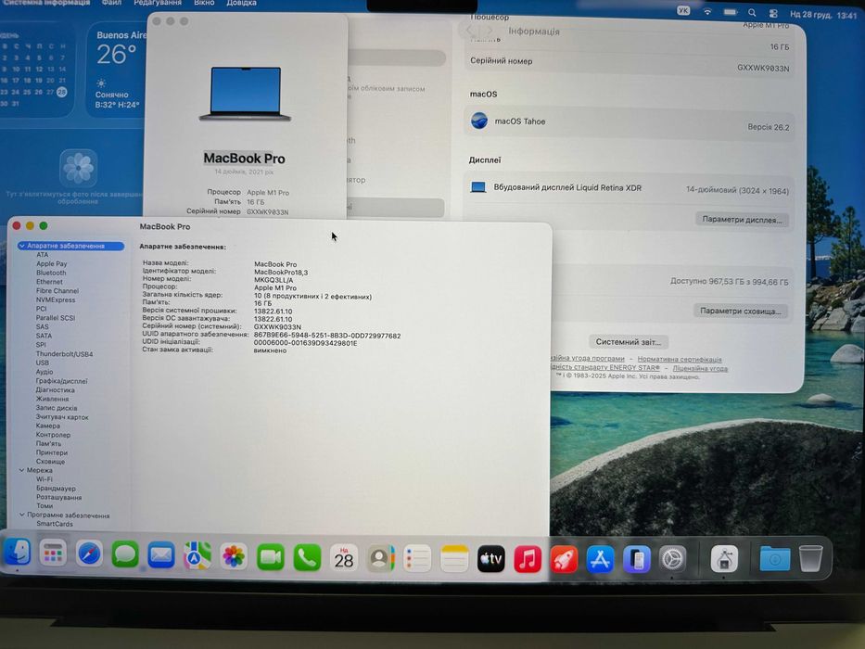Image resolution: width=865 pixels, height=649 pixels.
Task: Click the serial number GXXWK9033N in report
Action: coord(277,326)
